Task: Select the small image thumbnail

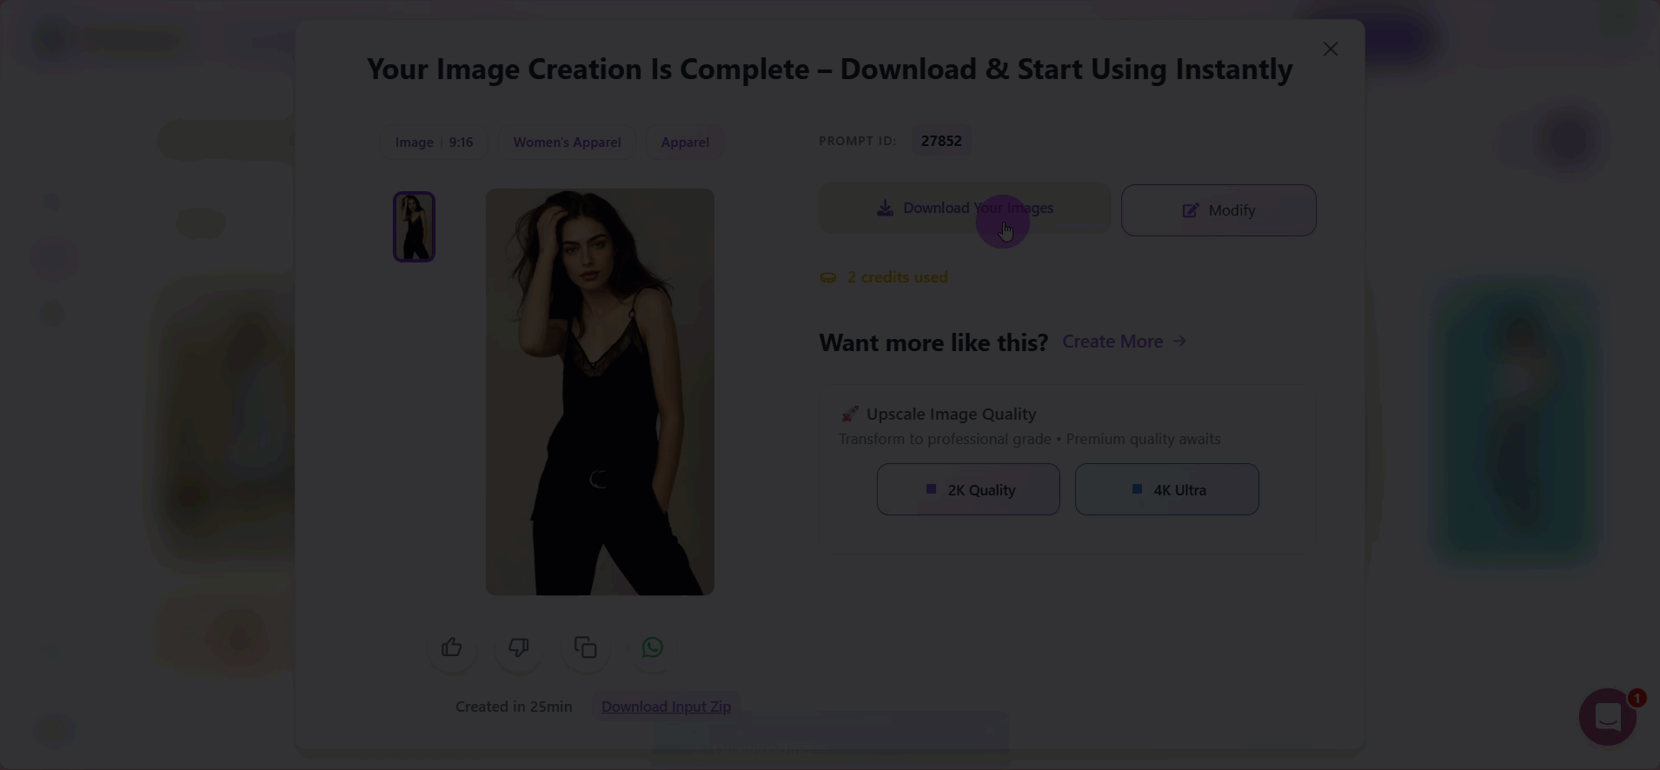Action: (414, 227)
